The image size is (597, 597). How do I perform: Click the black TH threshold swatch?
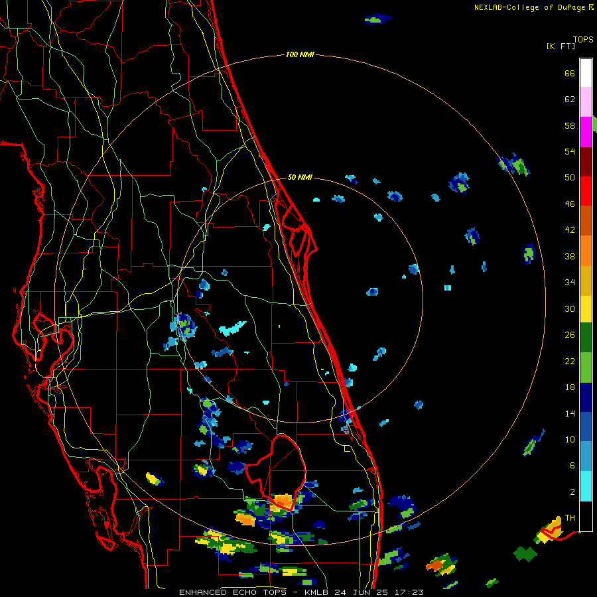(586, 516)
